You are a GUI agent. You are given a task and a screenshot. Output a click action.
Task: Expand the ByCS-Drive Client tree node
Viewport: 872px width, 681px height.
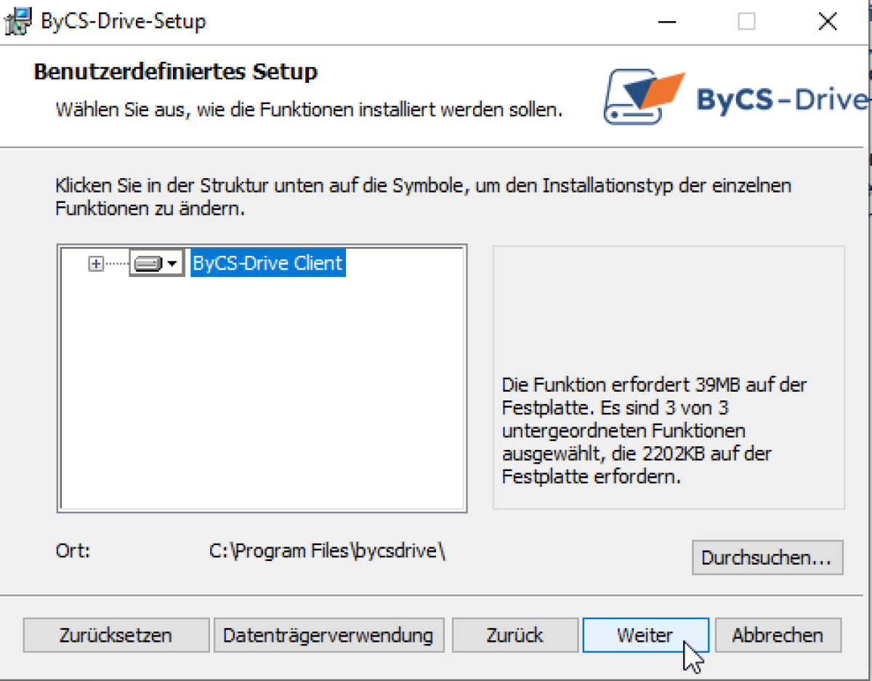point(95,265)
